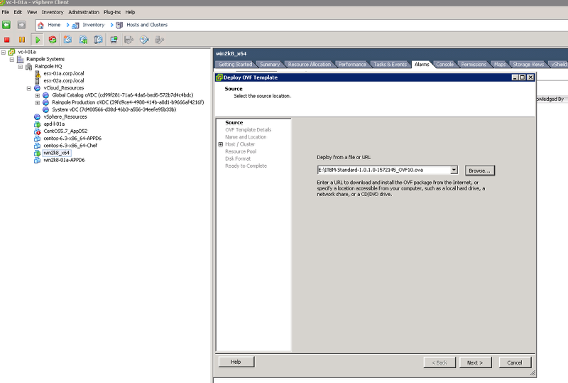This screenshot has width=568, height=383.
Task: Click the floppy drive connect icon
Action: pyautogui.click(x=129, y=40)
